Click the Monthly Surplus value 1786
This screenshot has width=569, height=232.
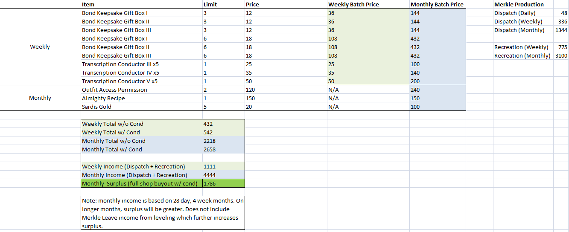pos(224,183)
